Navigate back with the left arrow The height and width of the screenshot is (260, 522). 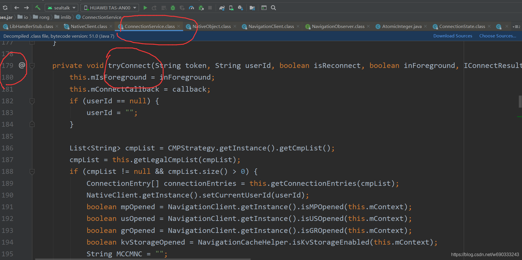coord(17,8)
